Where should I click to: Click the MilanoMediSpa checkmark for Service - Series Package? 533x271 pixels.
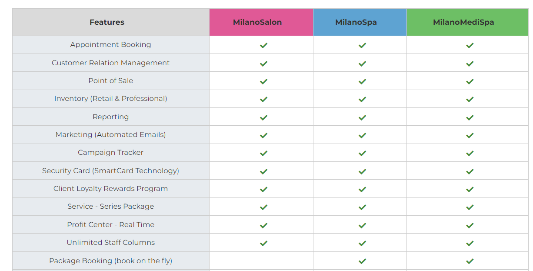coord(470,207)
